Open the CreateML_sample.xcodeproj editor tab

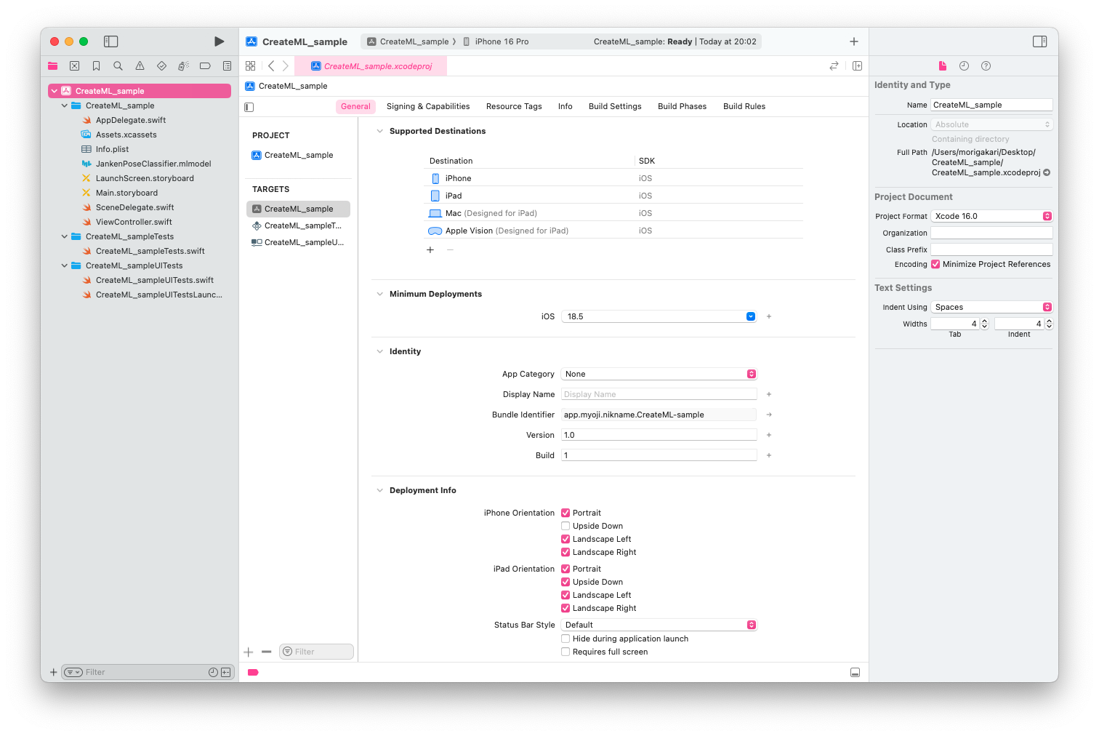point(371,66)
